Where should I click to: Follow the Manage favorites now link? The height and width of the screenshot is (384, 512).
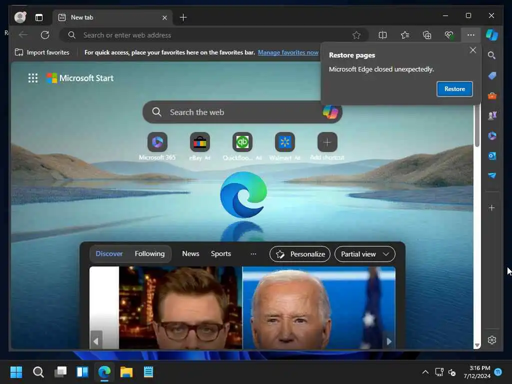288,52
